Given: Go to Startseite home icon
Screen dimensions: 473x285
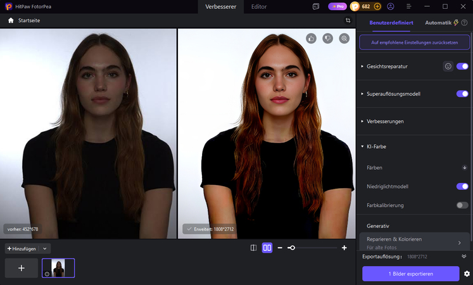Looking at the screenshot, I should point(11,20).
